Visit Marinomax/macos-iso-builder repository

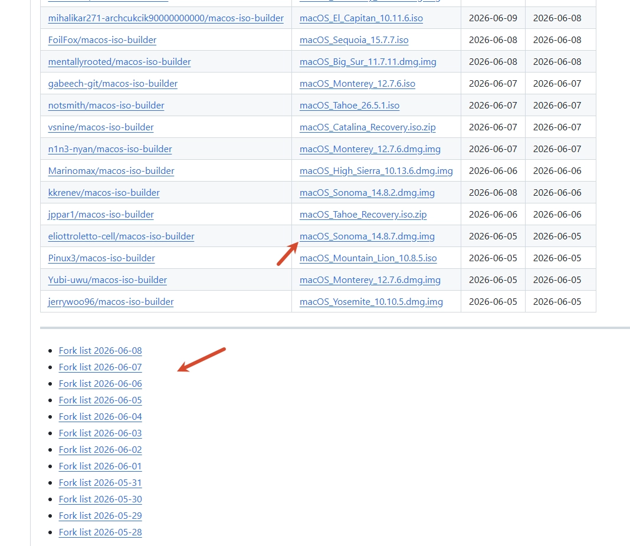tap(111, 170)
